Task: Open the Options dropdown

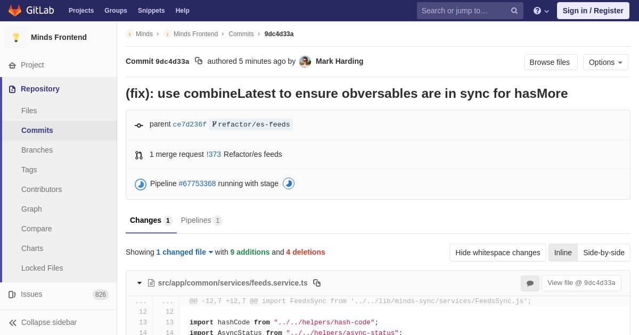Action: coord(605,62)
